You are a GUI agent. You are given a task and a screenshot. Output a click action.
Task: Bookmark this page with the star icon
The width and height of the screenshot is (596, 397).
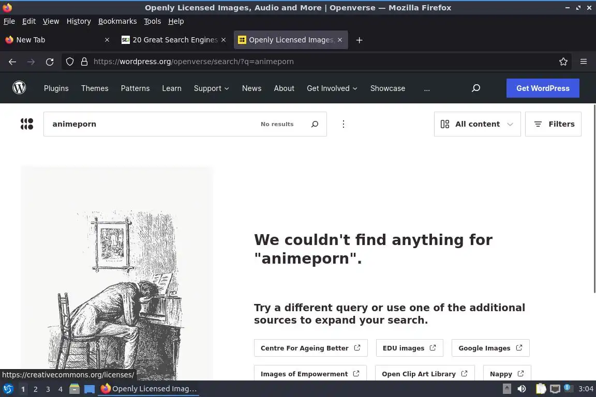tap(563, 62)
